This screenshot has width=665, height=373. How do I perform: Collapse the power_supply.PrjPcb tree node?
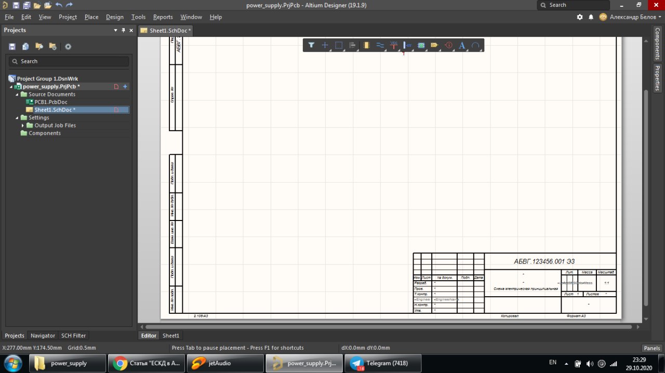pyautogui.click(x=11, y=87)
